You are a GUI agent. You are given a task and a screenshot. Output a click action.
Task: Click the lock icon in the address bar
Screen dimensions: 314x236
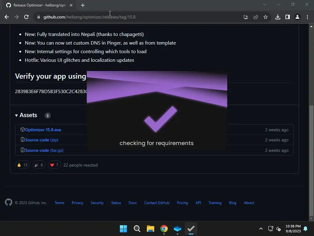coord(39,17)
